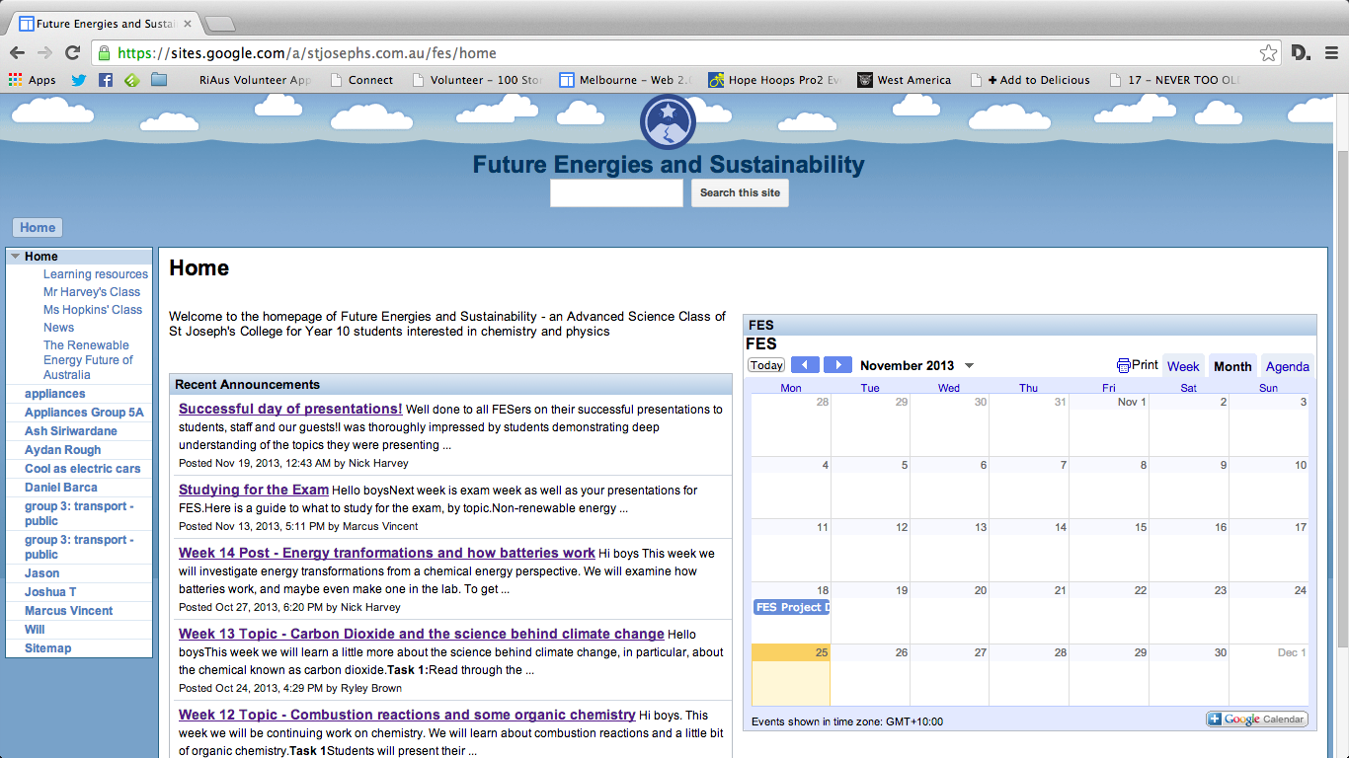1349x758 pixels.
Task: Open Mr Harvey's Class page
Action: (92, 292)
